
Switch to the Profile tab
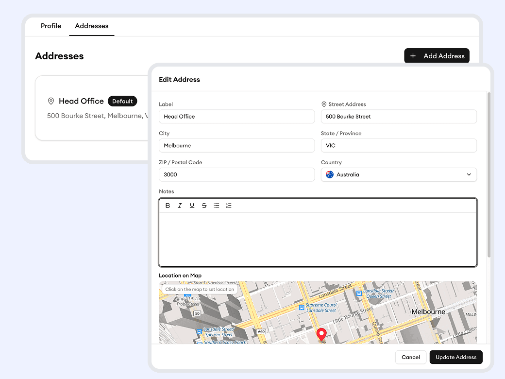tap(51, 26)
